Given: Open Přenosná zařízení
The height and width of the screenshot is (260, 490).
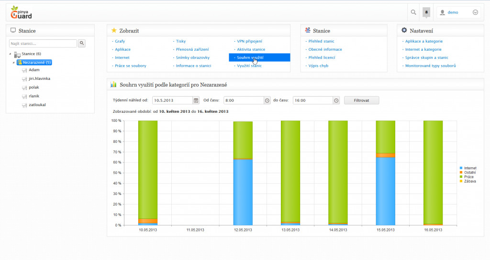Looking at the screenshot, I should (192, 49).
